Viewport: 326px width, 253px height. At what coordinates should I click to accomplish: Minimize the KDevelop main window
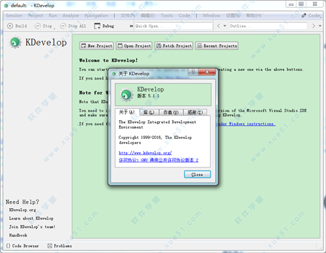tap(291, 4)
